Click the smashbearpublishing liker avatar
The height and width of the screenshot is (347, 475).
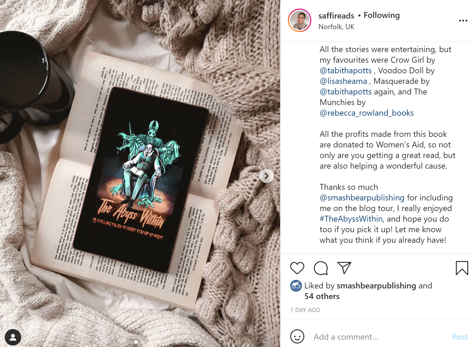[296, 286]
